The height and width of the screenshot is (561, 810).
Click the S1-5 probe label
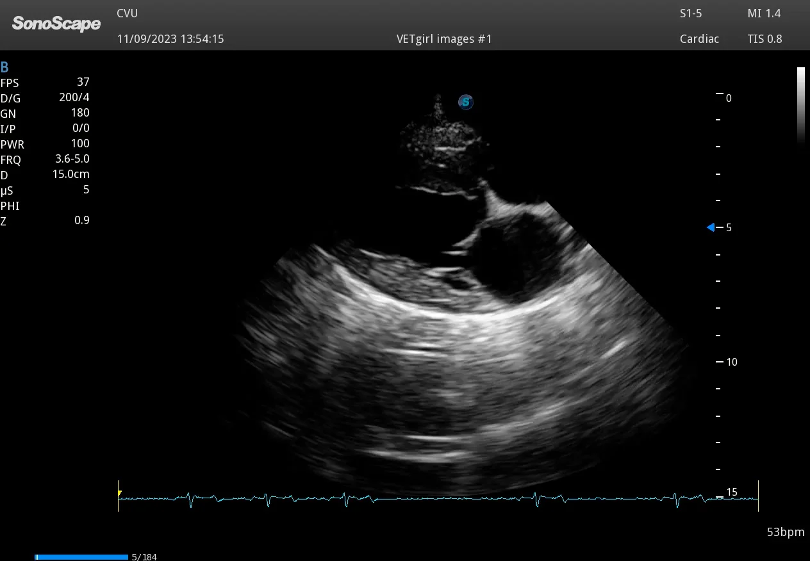point(691,13)
